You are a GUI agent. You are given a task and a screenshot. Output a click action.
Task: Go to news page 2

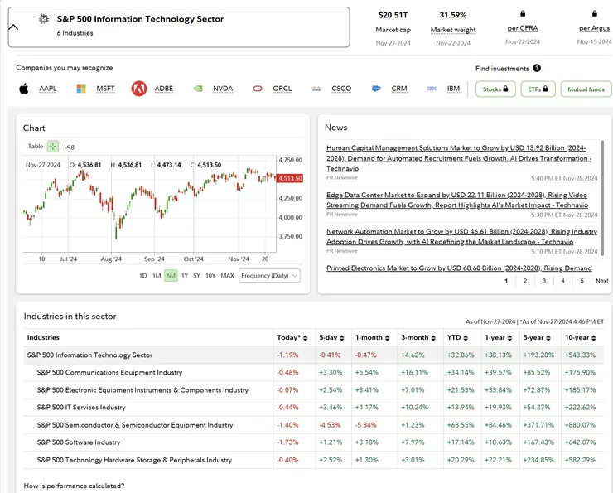click(x=525, y=281)
